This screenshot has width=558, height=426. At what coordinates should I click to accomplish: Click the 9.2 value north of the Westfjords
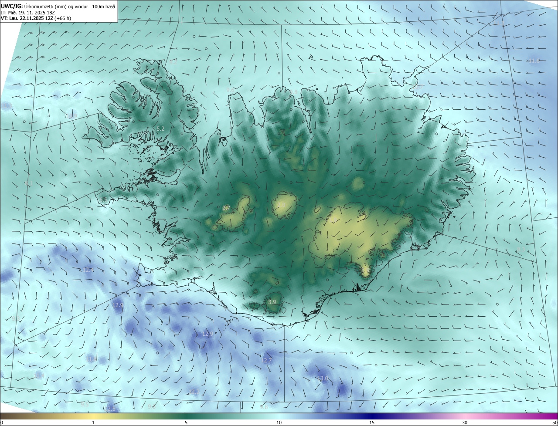coord(173,62)
